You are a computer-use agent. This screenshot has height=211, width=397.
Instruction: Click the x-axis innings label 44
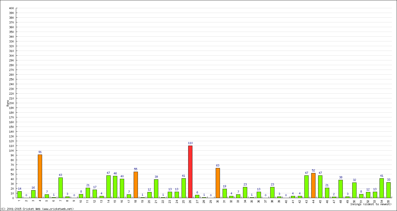[313, 201]
